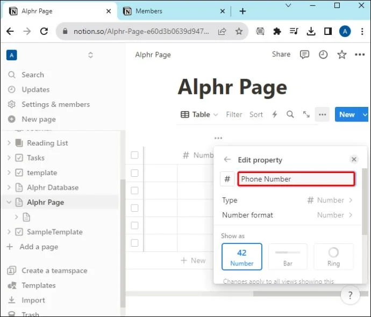This screenshot has width=371, height=317.
Task: Toggle the browser side panel icon
Action: click(328, 31)
